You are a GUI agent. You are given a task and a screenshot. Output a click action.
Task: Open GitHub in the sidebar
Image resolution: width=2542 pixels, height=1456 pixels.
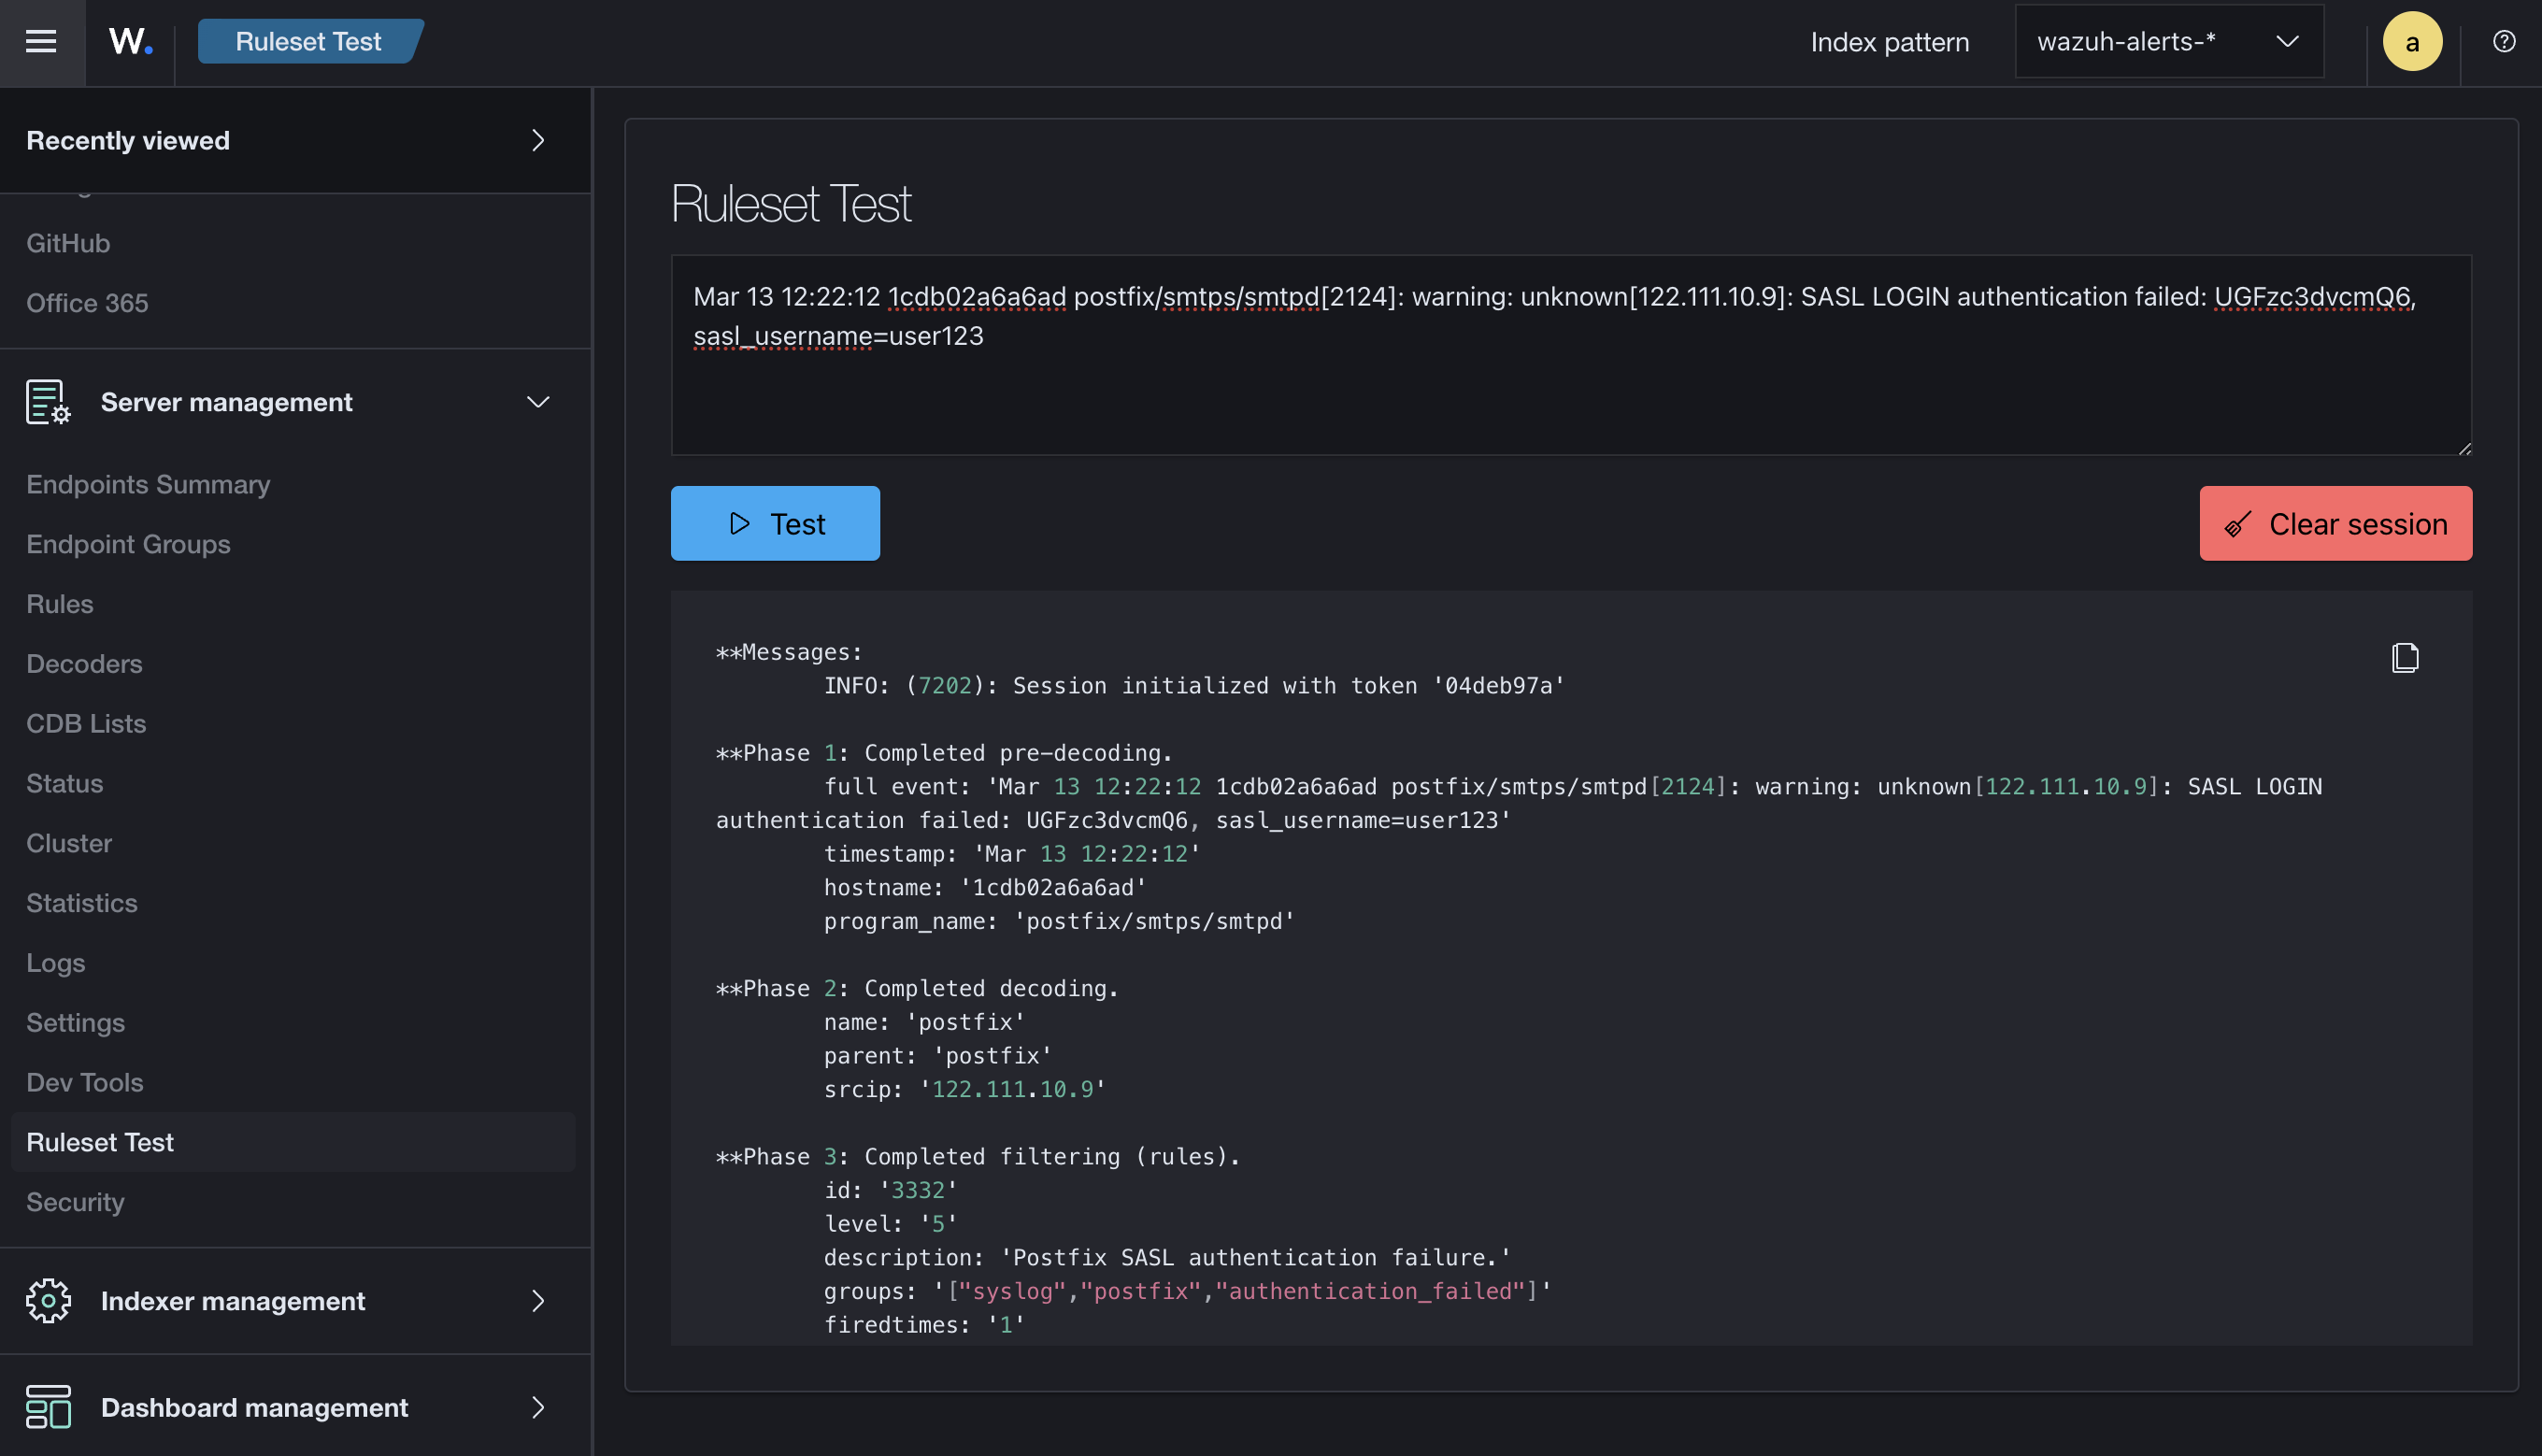click(68, 243)
